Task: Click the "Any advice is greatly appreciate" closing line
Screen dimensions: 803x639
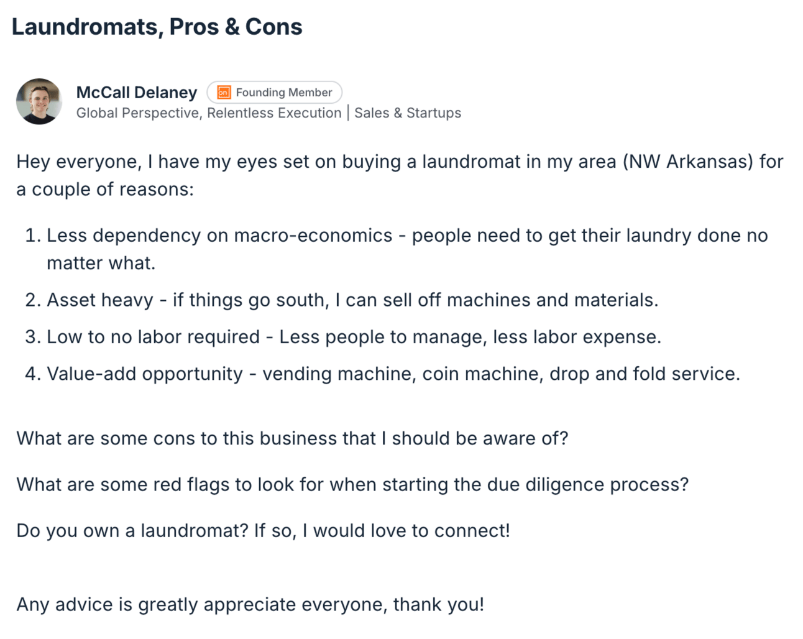Action: point(250,605)
